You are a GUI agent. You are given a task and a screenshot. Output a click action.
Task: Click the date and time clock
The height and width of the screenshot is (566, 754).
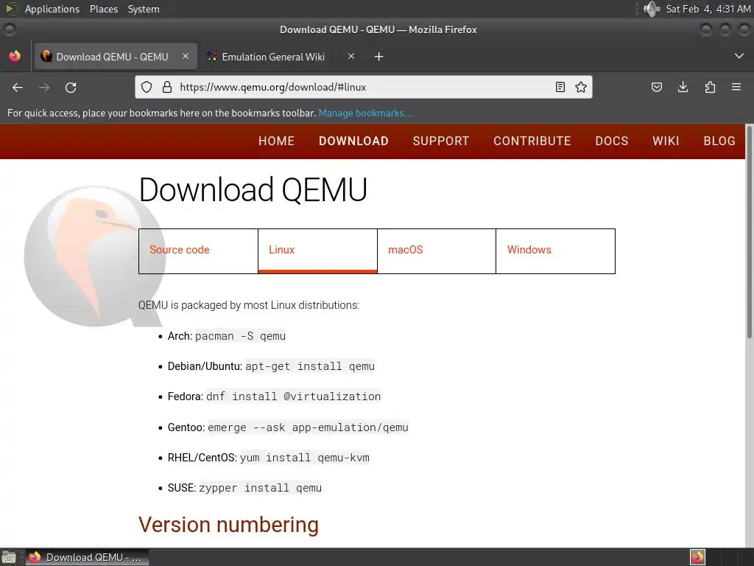[x=708, y=9]
